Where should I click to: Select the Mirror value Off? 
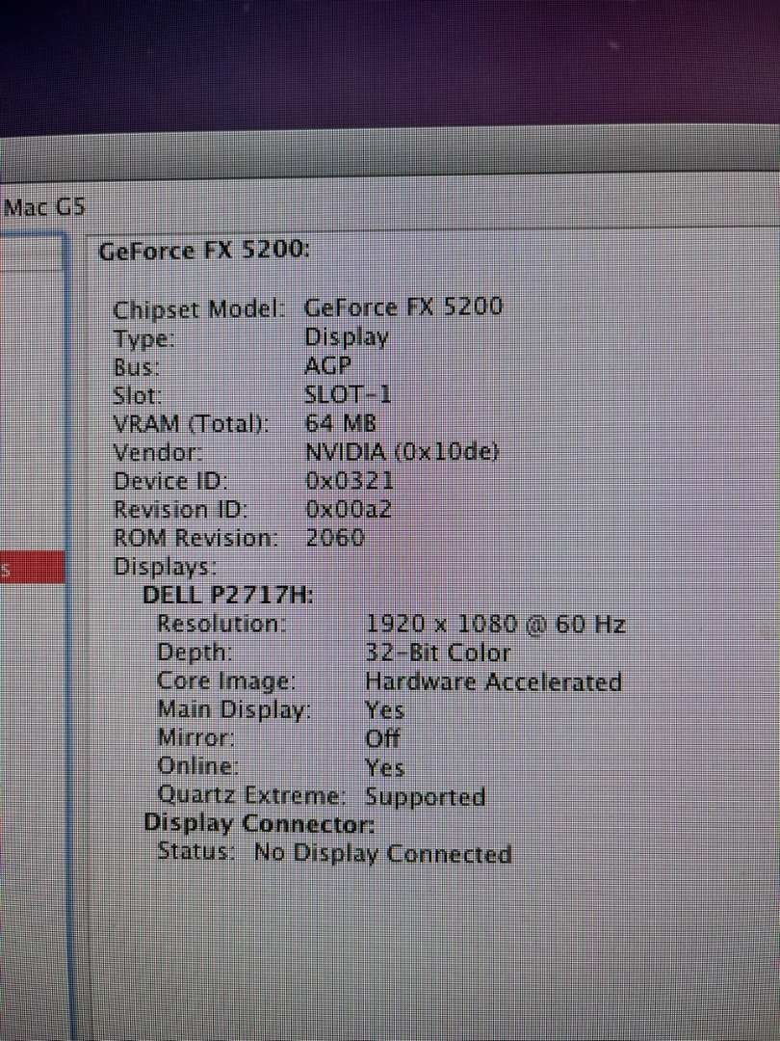[383, 739]
